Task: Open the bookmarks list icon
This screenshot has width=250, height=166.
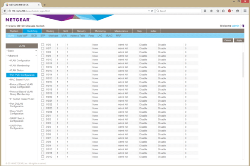Action: point(223,11)
